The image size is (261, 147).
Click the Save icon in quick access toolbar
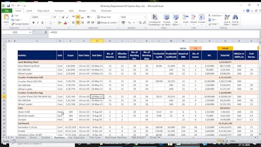coord(8,6)
